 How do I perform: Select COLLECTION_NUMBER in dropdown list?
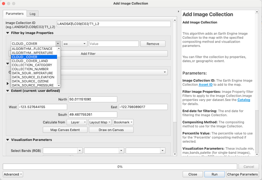pyautogui.click(x=34, y=69)
